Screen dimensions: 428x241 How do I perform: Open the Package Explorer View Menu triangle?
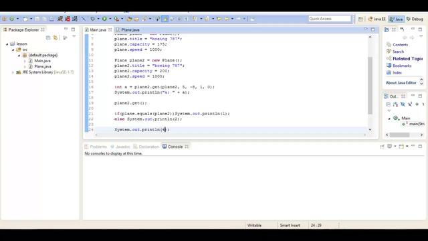click(x=74, y=37)
